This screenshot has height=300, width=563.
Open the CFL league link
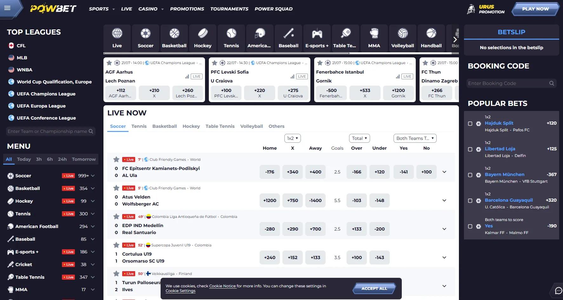point(21,46)
